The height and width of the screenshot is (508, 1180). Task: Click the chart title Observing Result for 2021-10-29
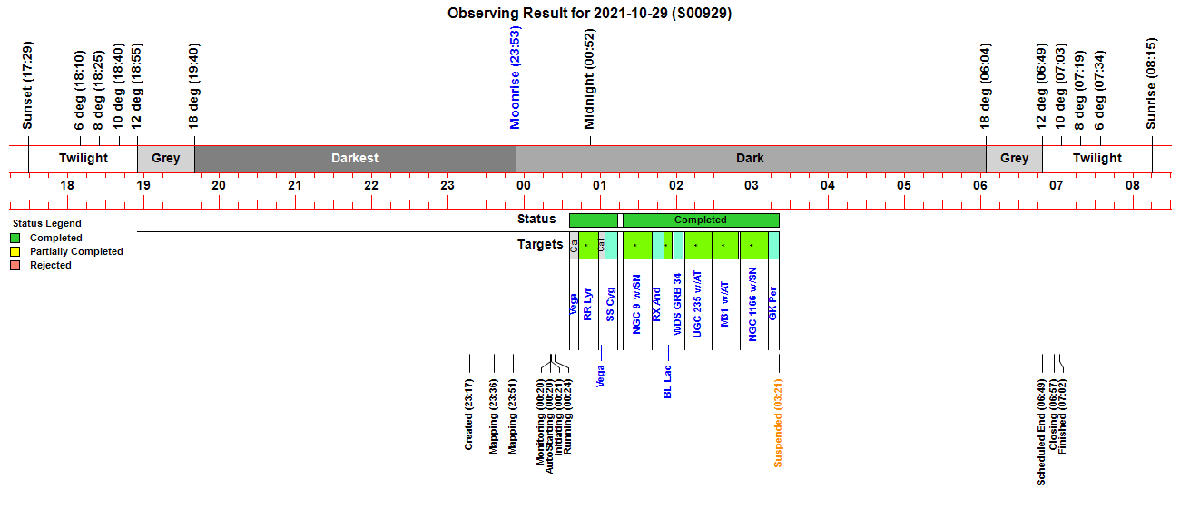coord(590,14)
